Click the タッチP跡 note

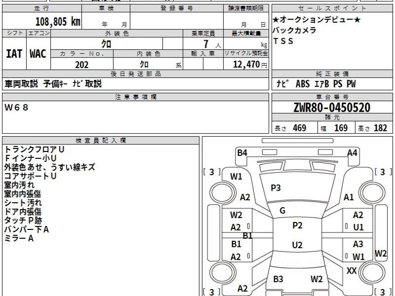tap(23, 220)
